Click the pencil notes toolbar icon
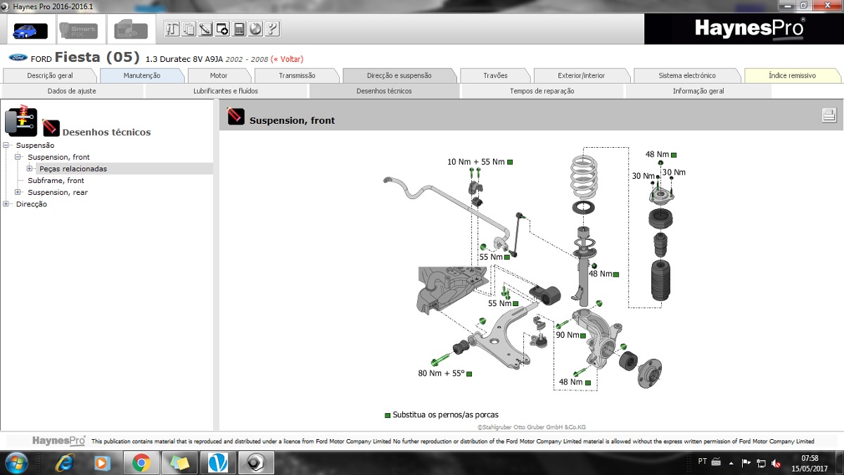This screenshot has width=844, height=475. tap(205, 29)
